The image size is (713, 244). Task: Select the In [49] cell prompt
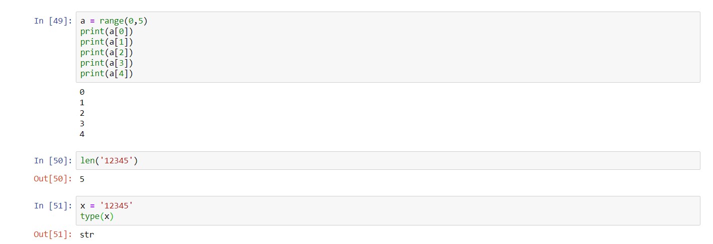tap(53, 21)
